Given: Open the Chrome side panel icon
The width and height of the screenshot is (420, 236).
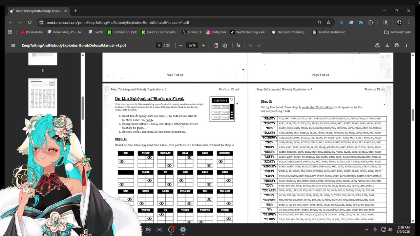Looking at the screenshot, I should 385,22.
